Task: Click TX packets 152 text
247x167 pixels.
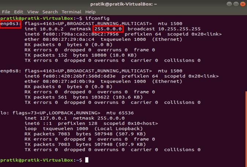Action: (x=46, y=55)
